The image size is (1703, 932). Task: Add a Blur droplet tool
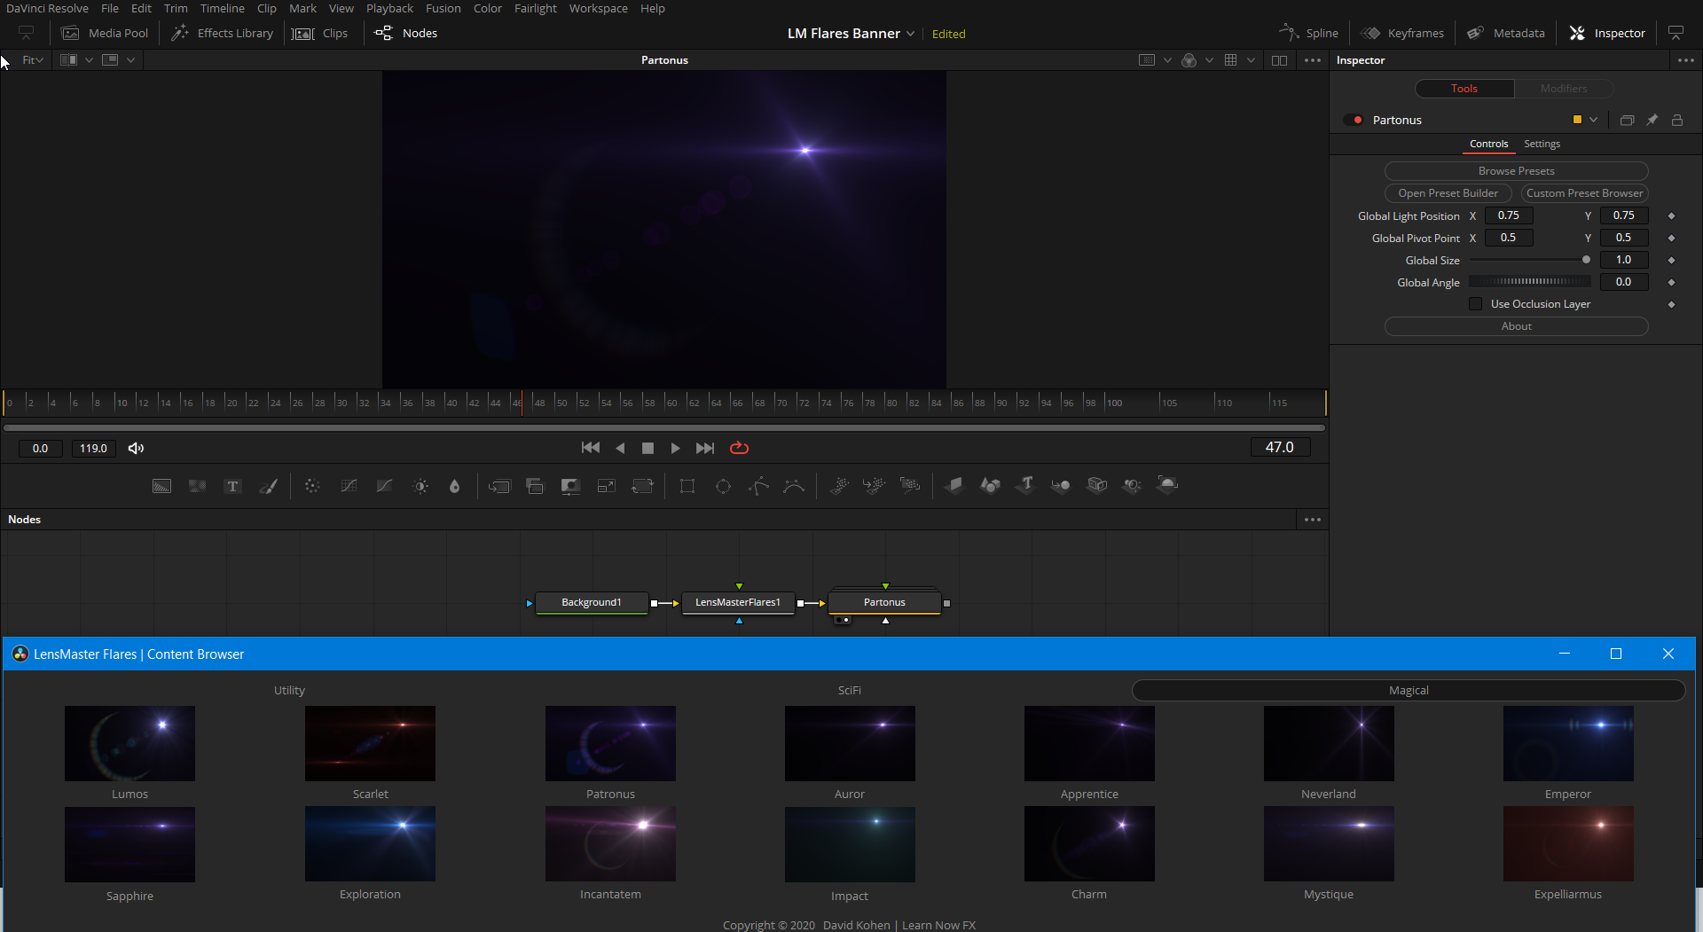point(455,486)
